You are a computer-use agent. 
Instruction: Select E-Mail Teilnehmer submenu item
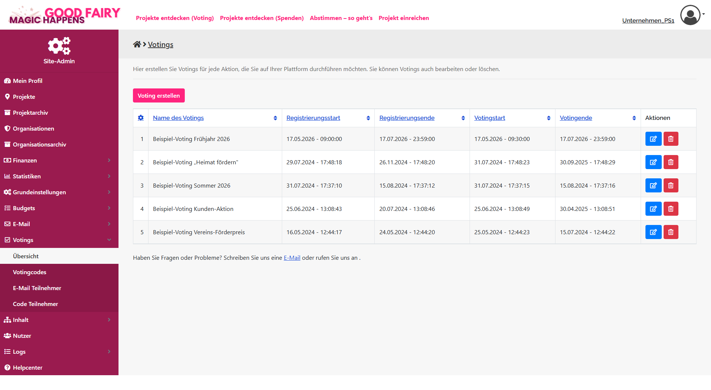59,288
